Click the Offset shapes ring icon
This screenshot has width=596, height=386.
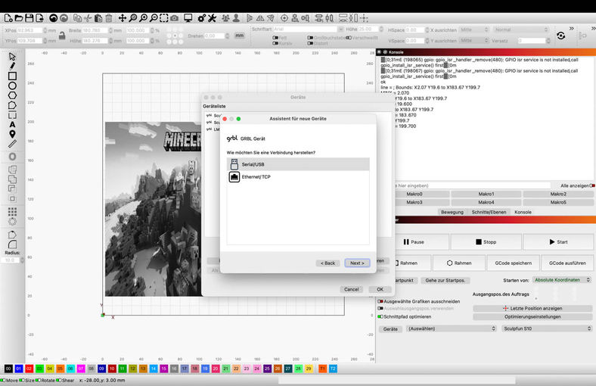coord(12,157)
